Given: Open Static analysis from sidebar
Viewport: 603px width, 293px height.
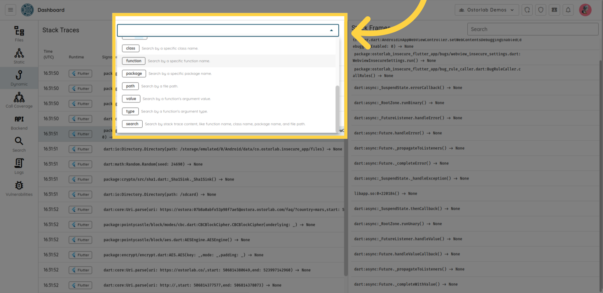Looking at the screenshot, I should 19,56.
